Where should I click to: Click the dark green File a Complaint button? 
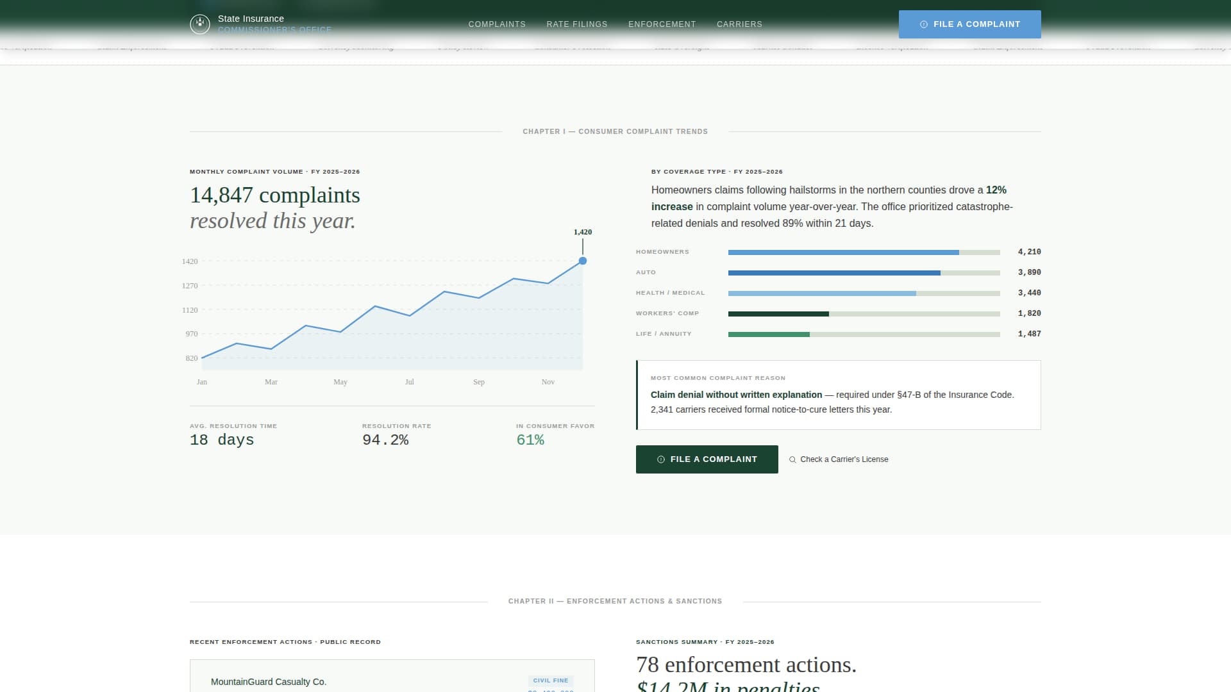tap(707, 459)
